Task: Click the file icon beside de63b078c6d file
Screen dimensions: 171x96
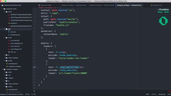Action: pos(9,26)
